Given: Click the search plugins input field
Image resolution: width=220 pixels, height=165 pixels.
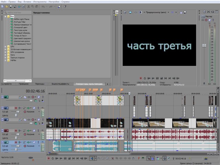Looking at the screenshot, I should (x=20, y=12).
